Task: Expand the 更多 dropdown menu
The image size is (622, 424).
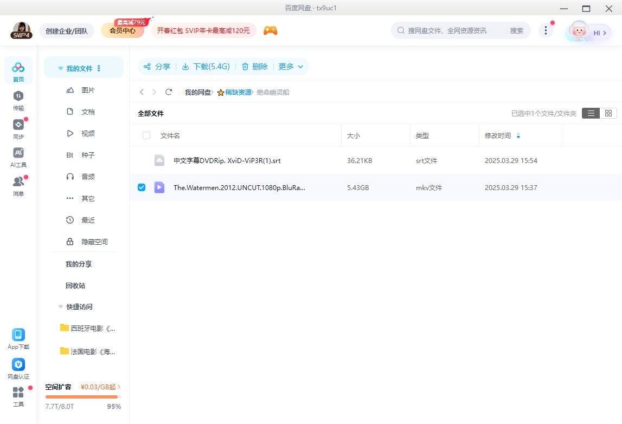Action: 291,66
